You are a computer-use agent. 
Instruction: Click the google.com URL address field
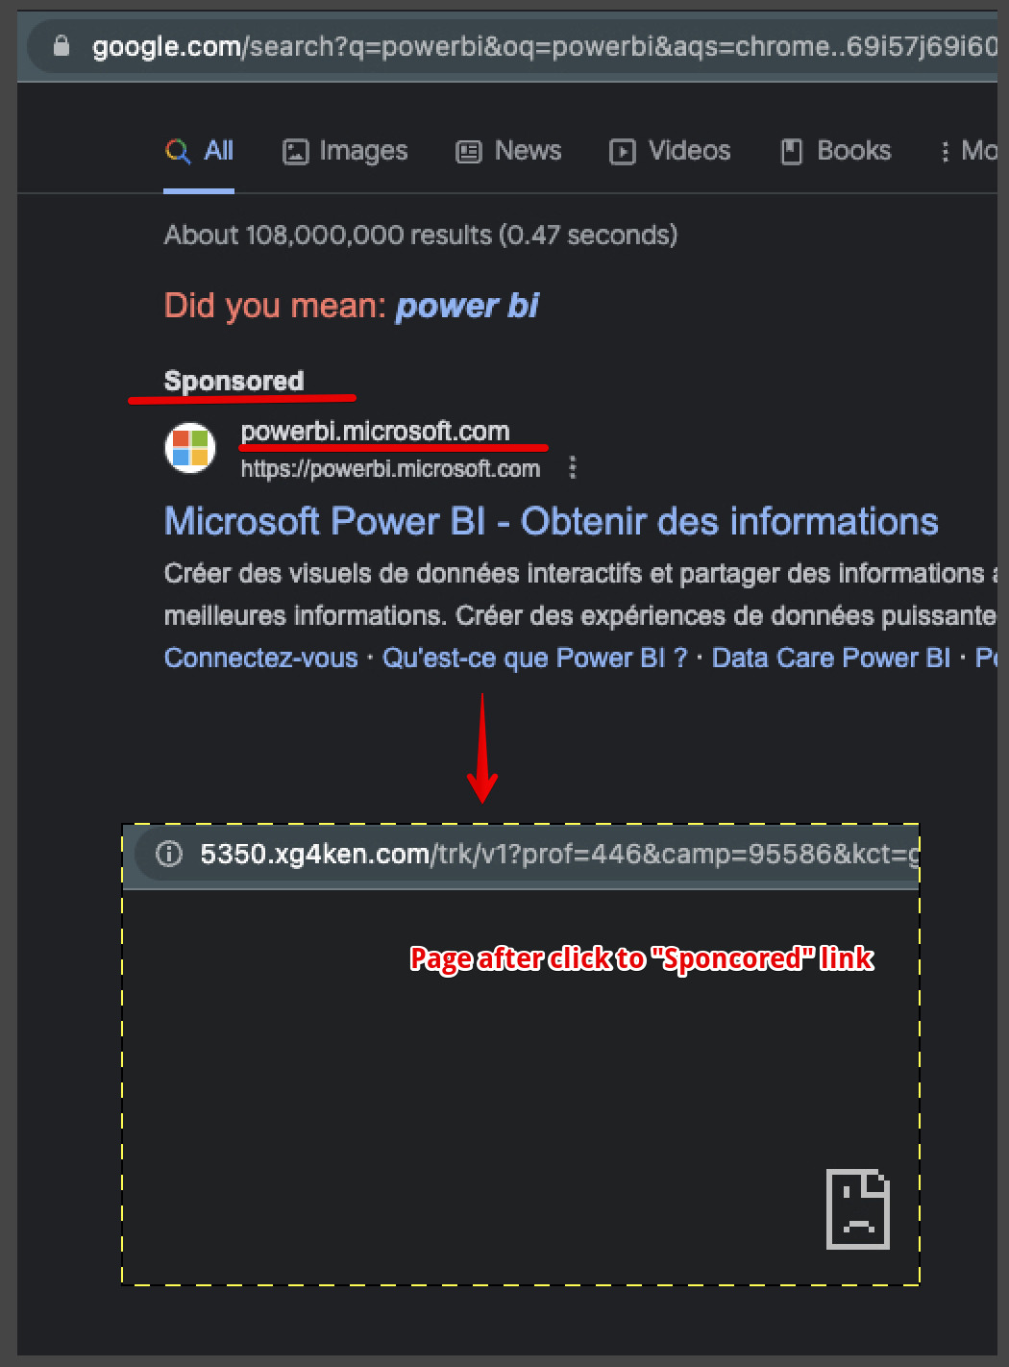[x=544, y=46]
